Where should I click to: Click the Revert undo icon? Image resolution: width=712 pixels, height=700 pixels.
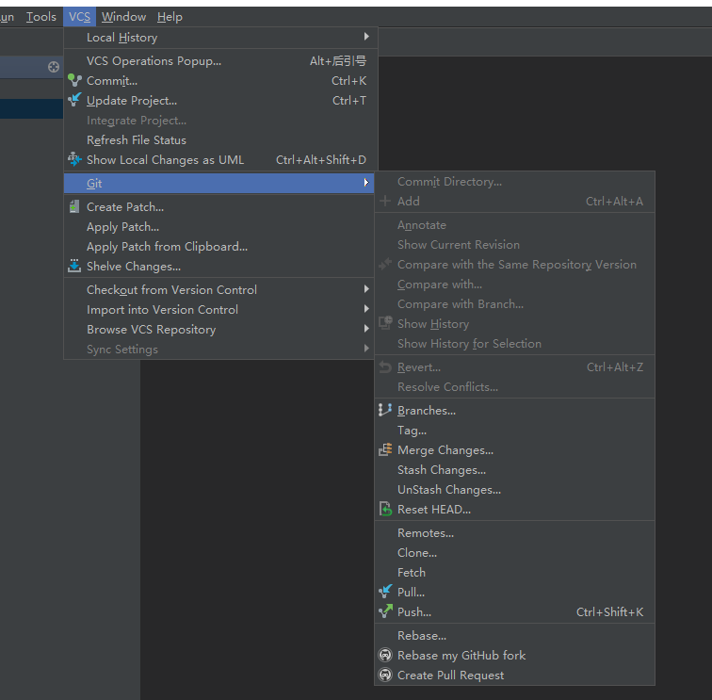point(385,367)
